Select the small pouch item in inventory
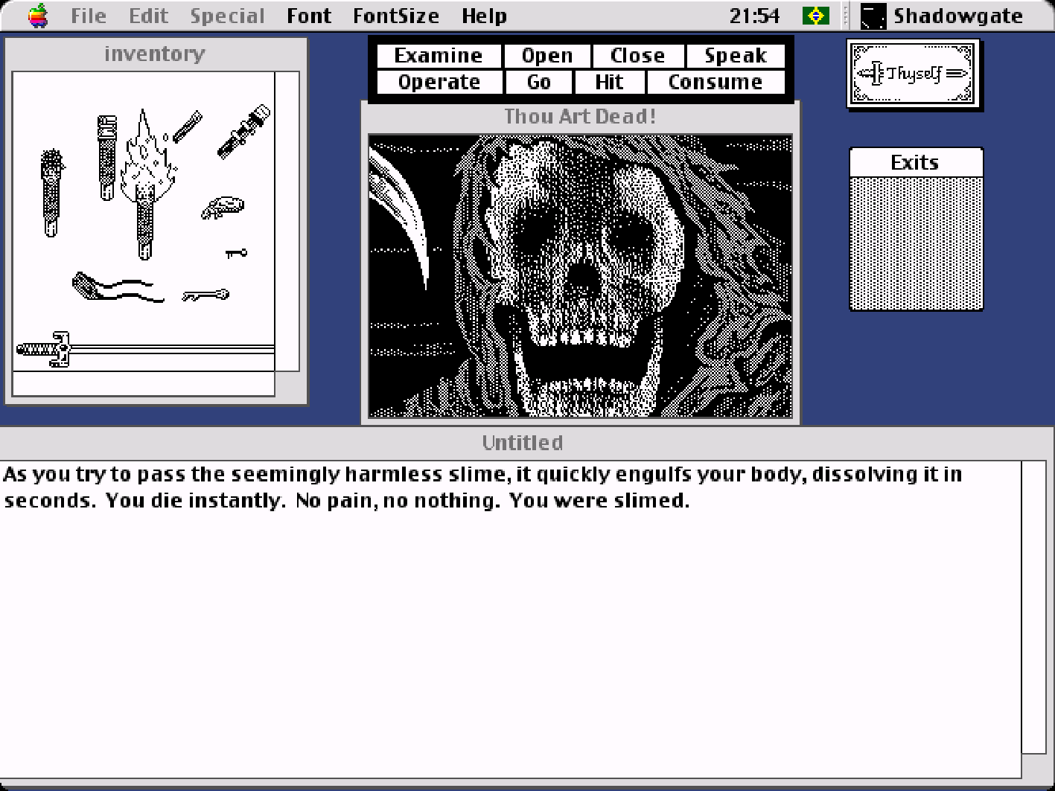Viewport: 1055px width, 791px height. tap(223, 208)
